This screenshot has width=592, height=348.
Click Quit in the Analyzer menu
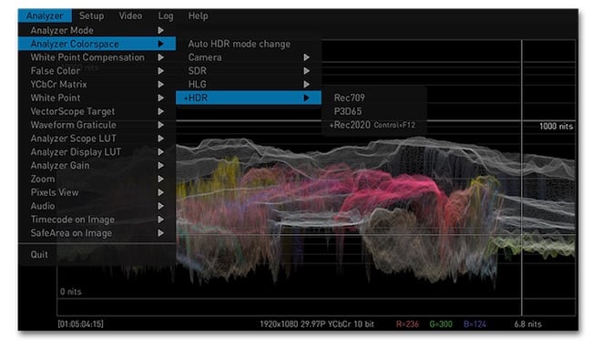(39, 255)
